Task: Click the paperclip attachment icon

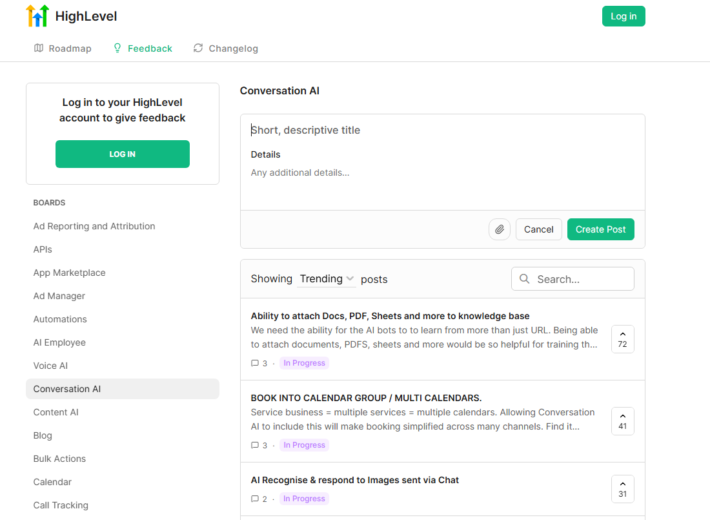Action: coord(499,229)
